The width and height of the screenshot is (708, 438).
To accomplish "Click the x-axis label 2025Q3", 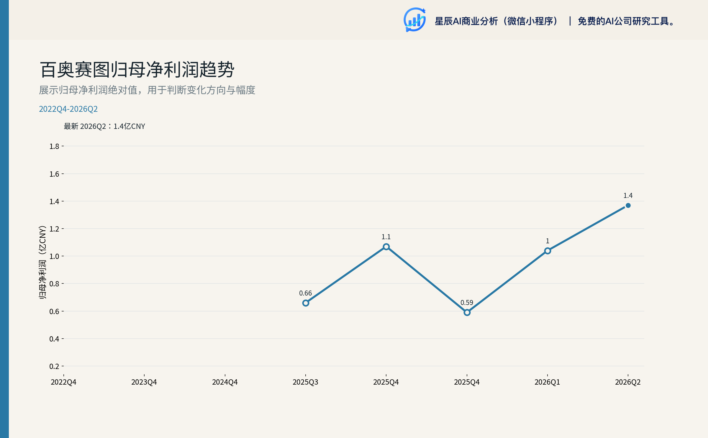I will coord(305,382).
